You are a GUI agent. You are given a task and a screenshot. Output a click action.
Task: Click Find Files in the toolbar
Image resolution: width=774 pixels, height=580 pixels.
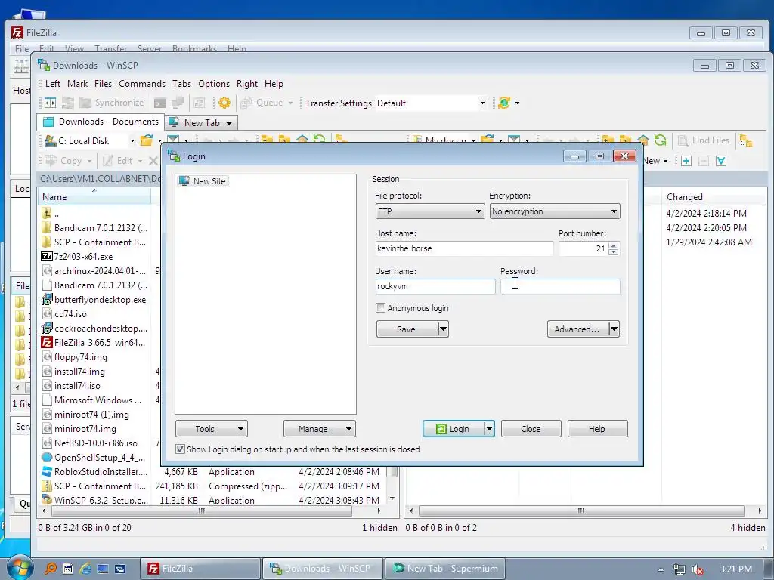(704, 140)
